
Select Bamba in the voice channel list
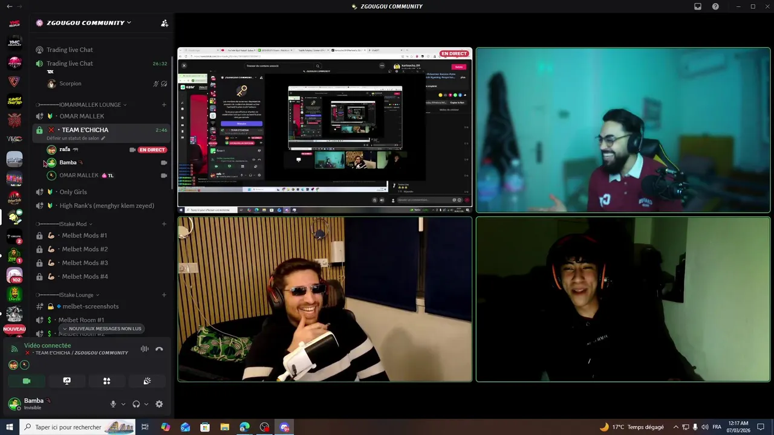[106, 163]
